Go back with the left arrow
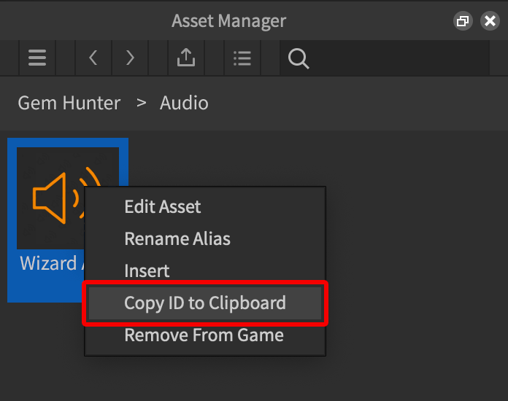508x401 pixels. point(93,58)
